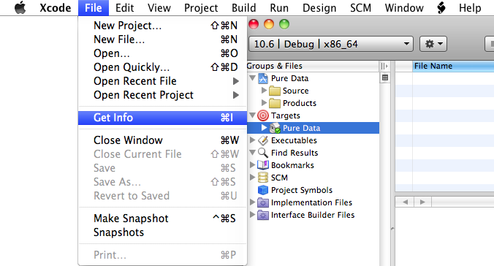Open the Action gear dropdown button
Viewport: 494px width, 266px height.
[433, 44]
